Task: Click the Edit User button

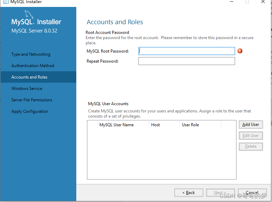Action: (x=251, y=136)
